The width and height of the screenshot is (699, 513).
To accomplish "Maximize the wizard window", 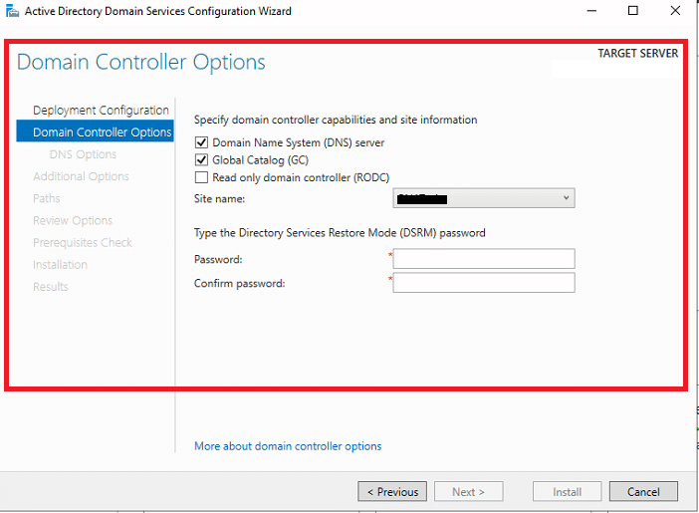I will point(633,11).
